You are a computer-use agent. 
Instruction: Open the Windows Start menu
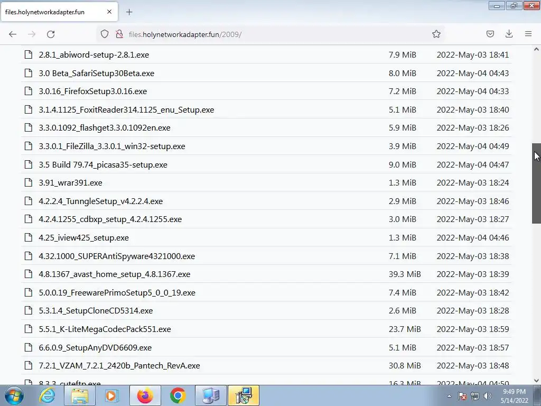tap(14, 395)
